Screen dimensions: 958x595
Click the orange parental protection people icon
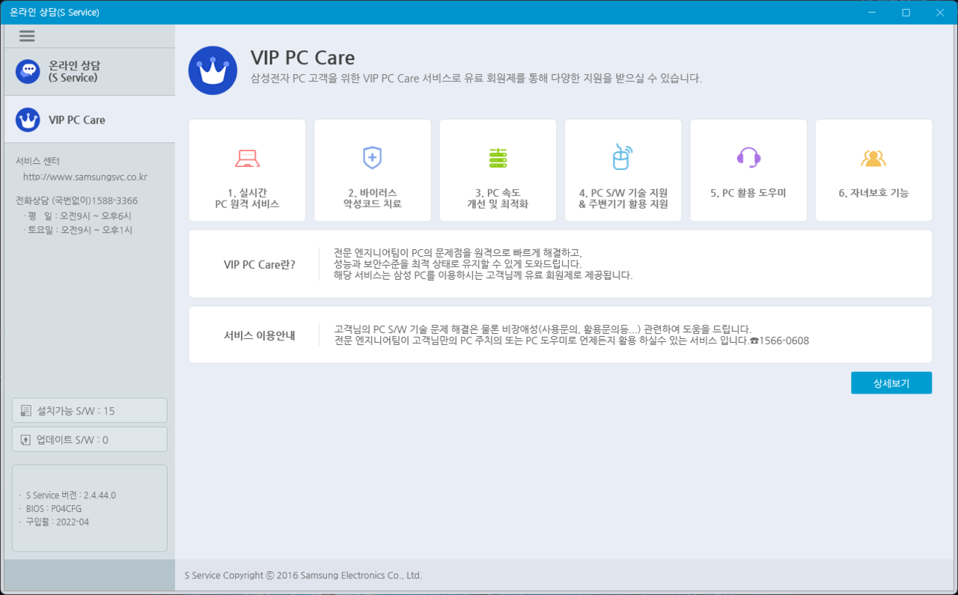(x=873, y=158)
